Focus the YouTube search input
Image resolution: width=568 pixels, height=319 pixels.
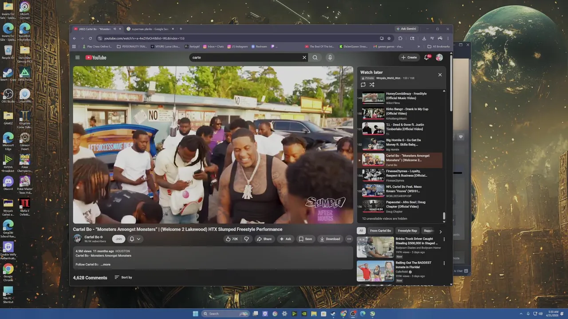click(x=246, y=58)
